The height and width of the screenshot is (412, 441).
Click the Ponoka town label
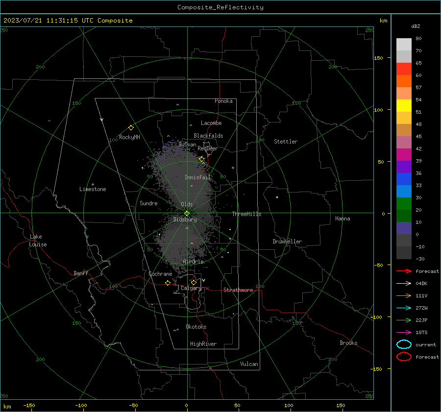(223, 101)
